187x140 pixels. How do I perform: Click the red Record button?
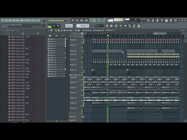tap(63, 26)
